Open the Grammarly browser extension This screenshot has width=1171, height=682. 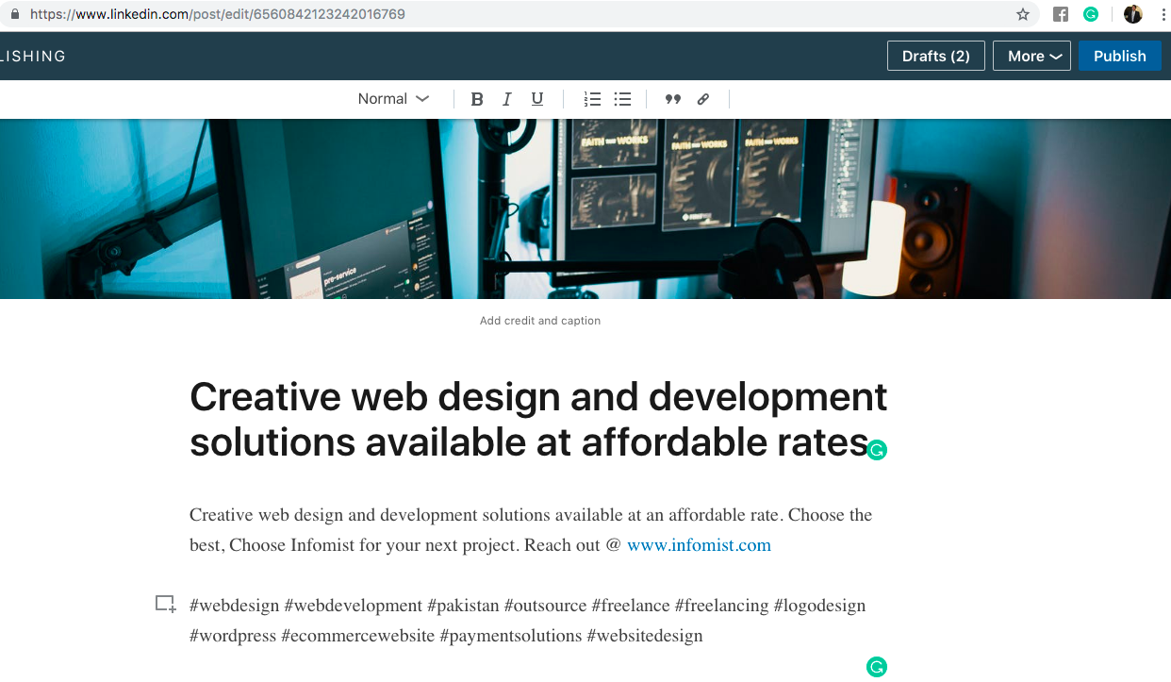point(1091,14)
